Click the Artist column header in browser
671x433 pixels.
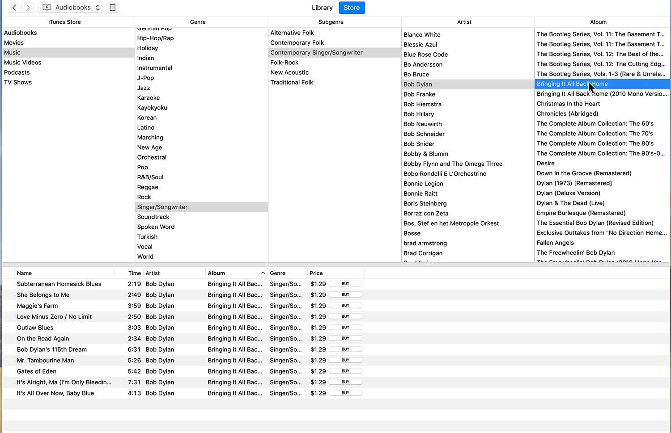[x=464, y=22]
